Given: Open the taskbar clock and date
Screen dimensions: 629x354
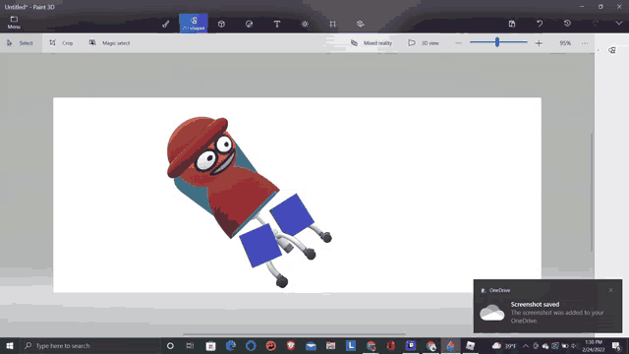Looking at the screenshot, I should 594,345.
